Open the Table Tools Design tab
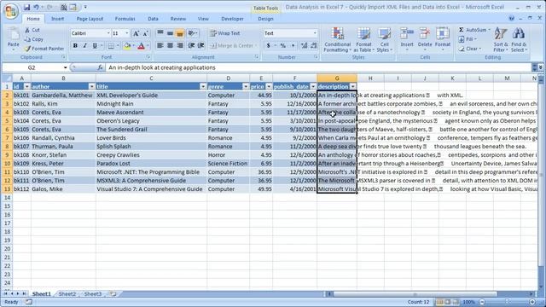The width and height of the screenshot is (546, 307). click(x=265, y=19)
